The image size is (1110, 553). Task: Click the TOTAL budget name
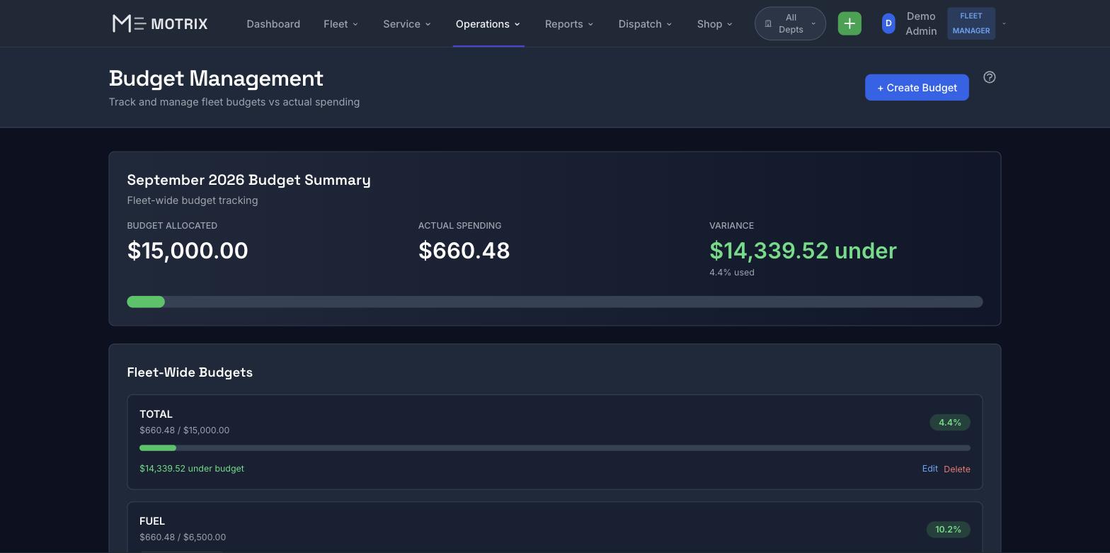pyautogui.click(x=156, y=414)
